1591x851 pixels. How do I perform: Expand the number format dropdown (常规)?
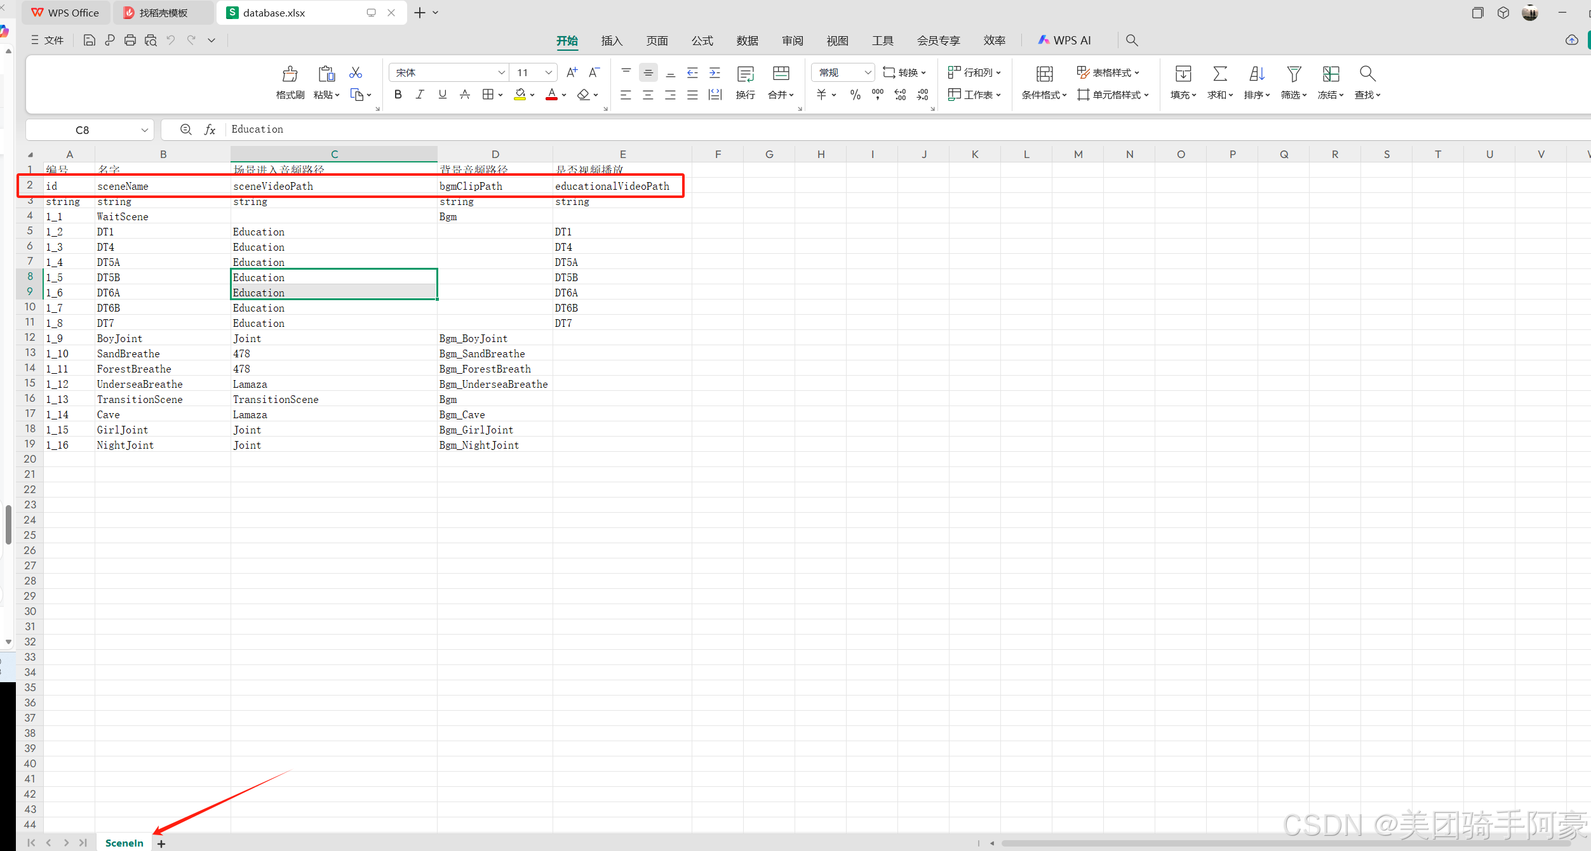(867, 73)
